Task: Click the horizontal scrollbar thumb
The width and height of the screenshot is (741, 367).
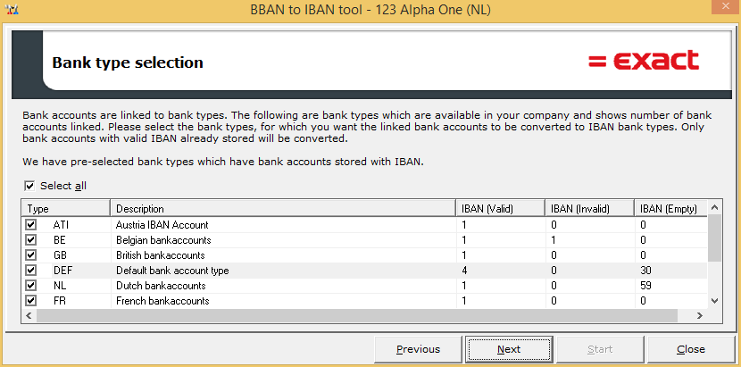Action: pyautogui.click(x=357, y=315)
